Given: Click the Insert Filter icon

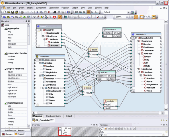Looking at the screenshot, I should 38,17.
